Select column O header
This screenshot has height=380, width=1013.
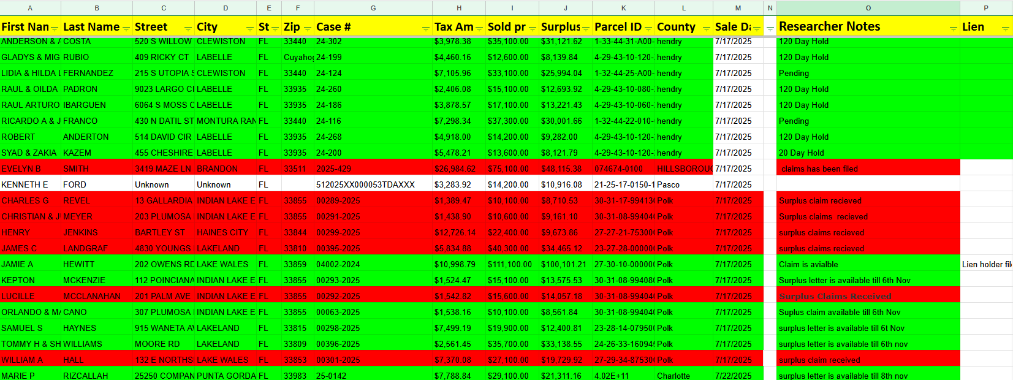[x=868, y=8]
